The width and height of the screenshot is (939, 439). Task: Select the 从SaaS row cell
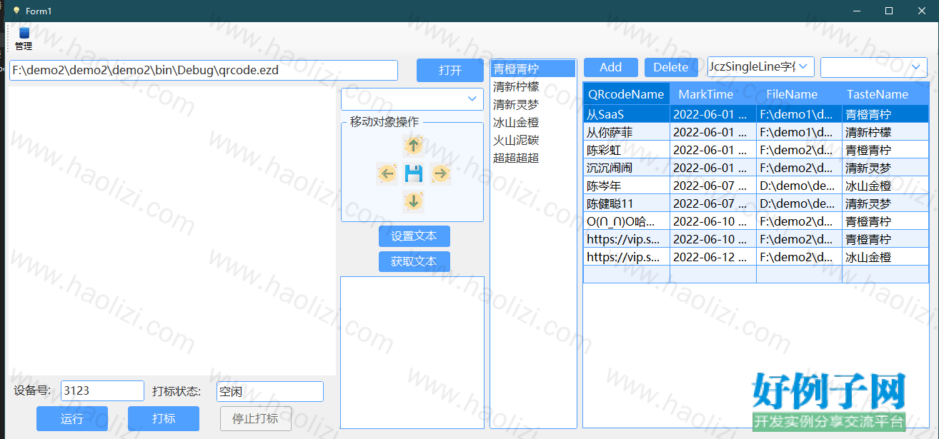point(627,114)
